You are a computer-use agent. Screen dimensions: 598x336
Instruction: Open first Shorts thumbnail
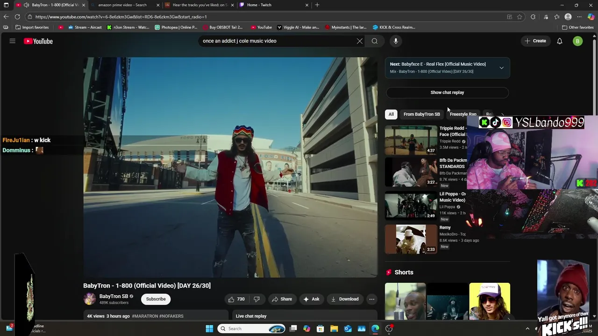click(x=405, y=301)
